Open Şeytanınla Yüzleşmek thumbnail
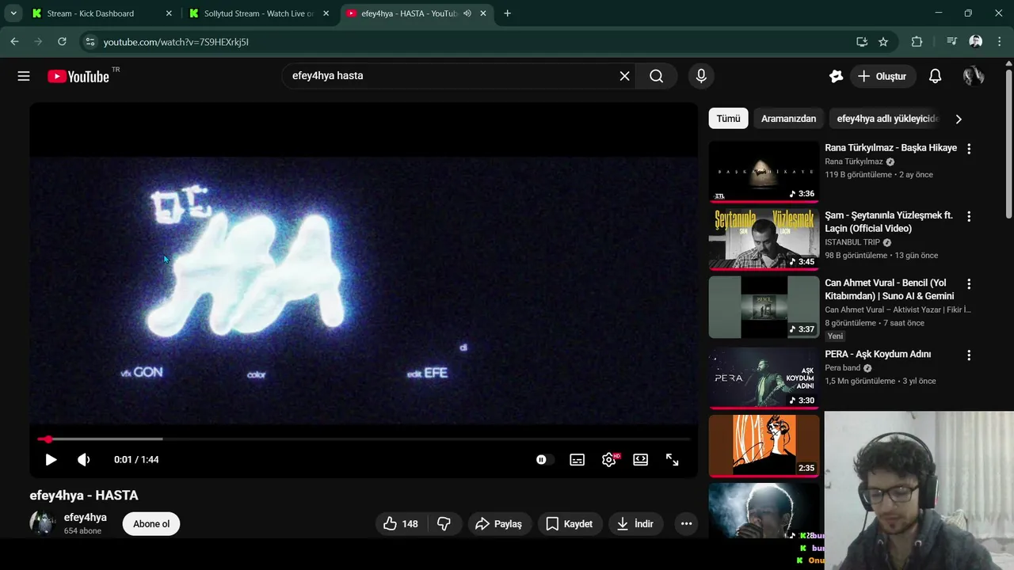Viewport: 1014px width, 570px height. [764, 239]
